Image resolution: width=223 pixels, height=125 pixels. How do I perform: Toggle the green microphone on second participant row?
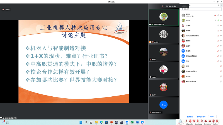pos(218,20)
